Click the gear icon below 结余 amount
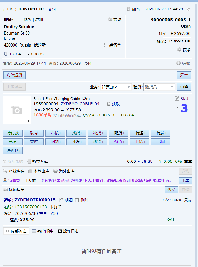Viewport: 198px width, 267px height. (179, 50)
